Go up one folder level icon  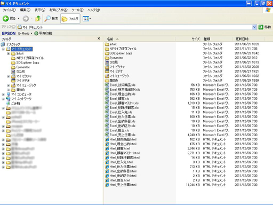[38, 19]
